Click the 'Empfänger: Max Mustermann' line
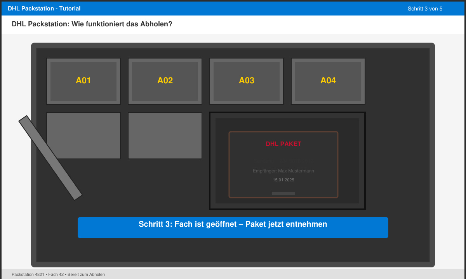 [283, 171]
